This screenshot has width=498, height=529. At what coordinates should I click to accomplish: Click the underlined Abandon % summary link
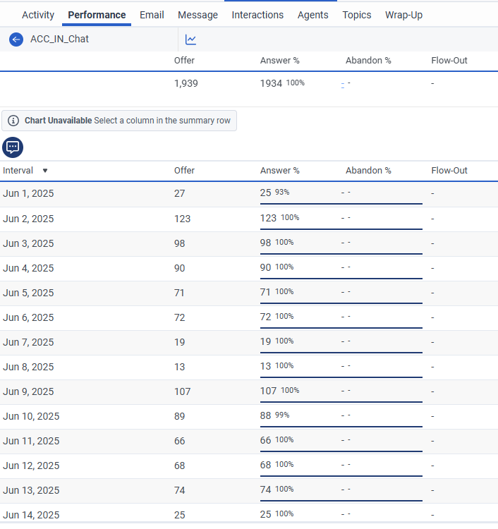[x=343, y=84]
